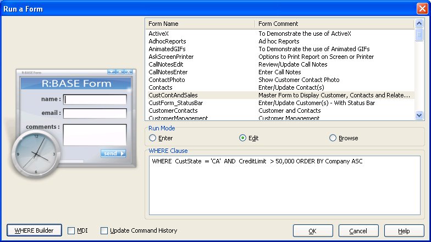Choose the Browse run mode

[333, 138]
